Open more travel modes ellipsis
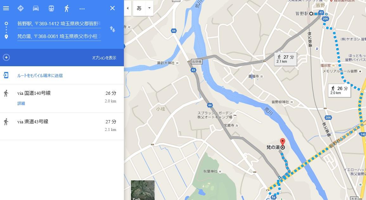The width and height of the screenshot is (366, 200). [x=82, y=9]
